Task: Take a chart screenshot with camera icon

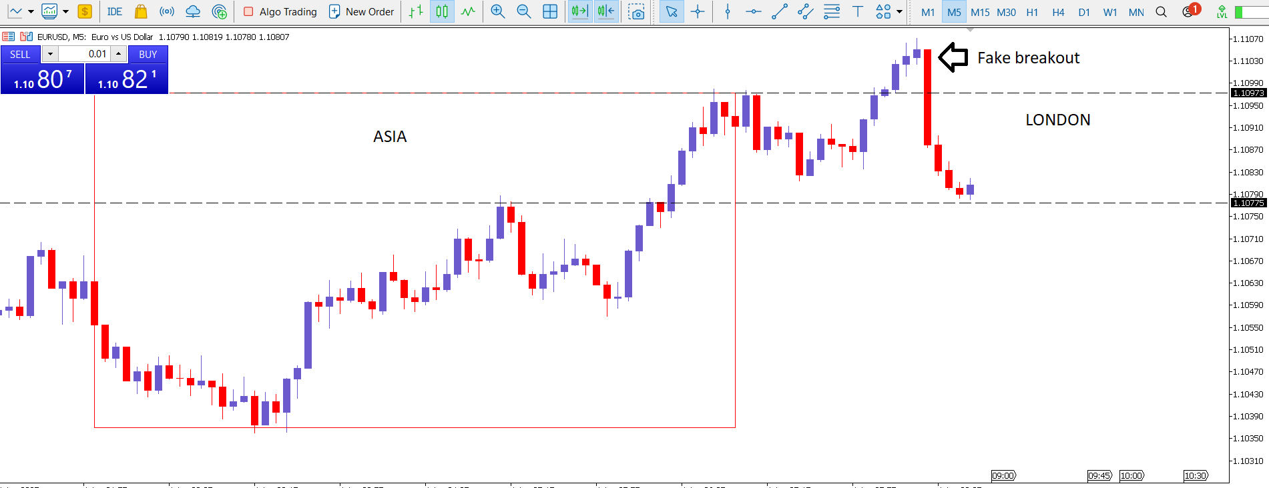Action: point(637,11)
